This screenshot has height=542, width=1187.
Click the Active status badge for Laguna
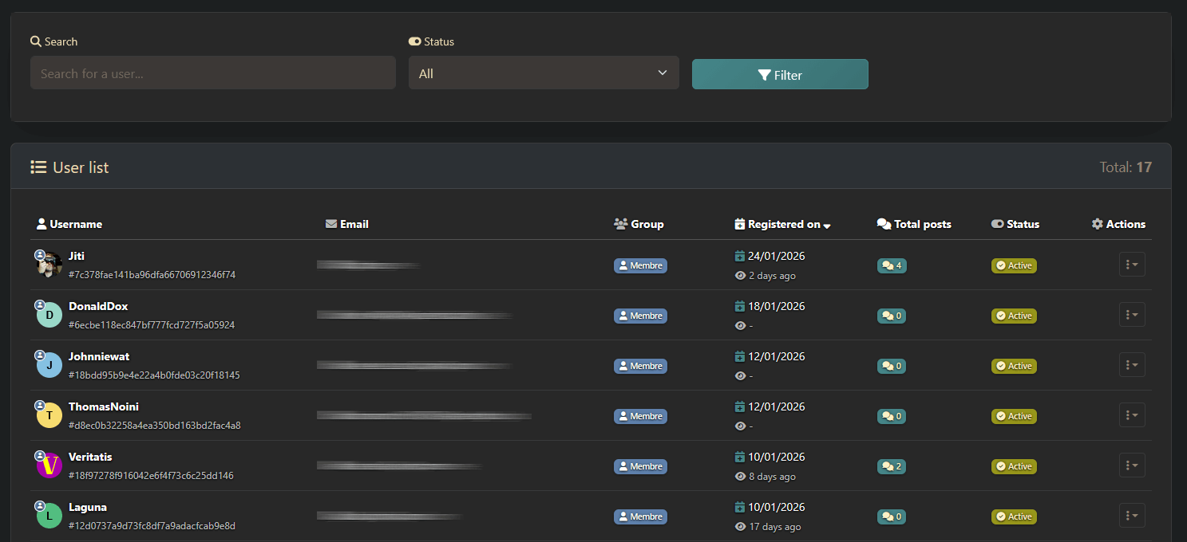pyautogui.click(x=1014, y=516)
